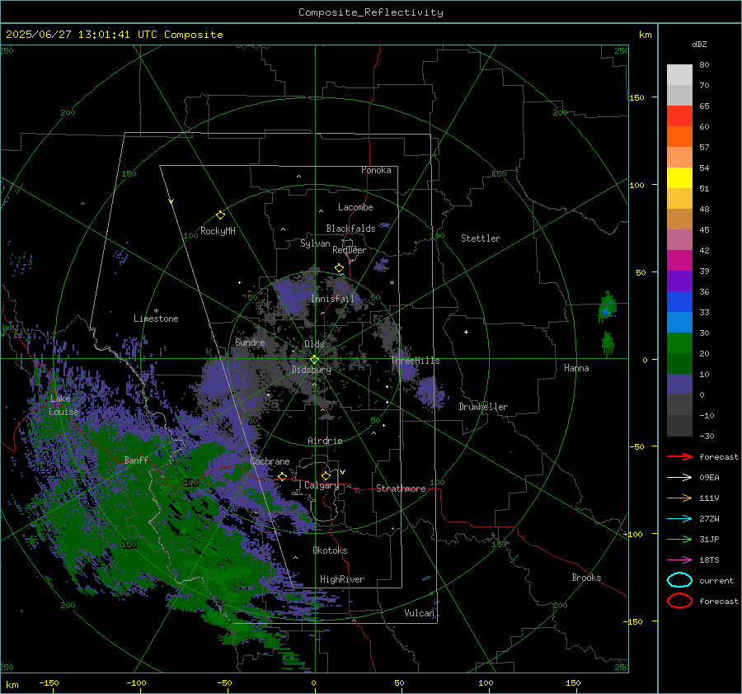The height and width of the screenshot is (694, 742).
Task: Click the Limestone label
Action: 156,319
